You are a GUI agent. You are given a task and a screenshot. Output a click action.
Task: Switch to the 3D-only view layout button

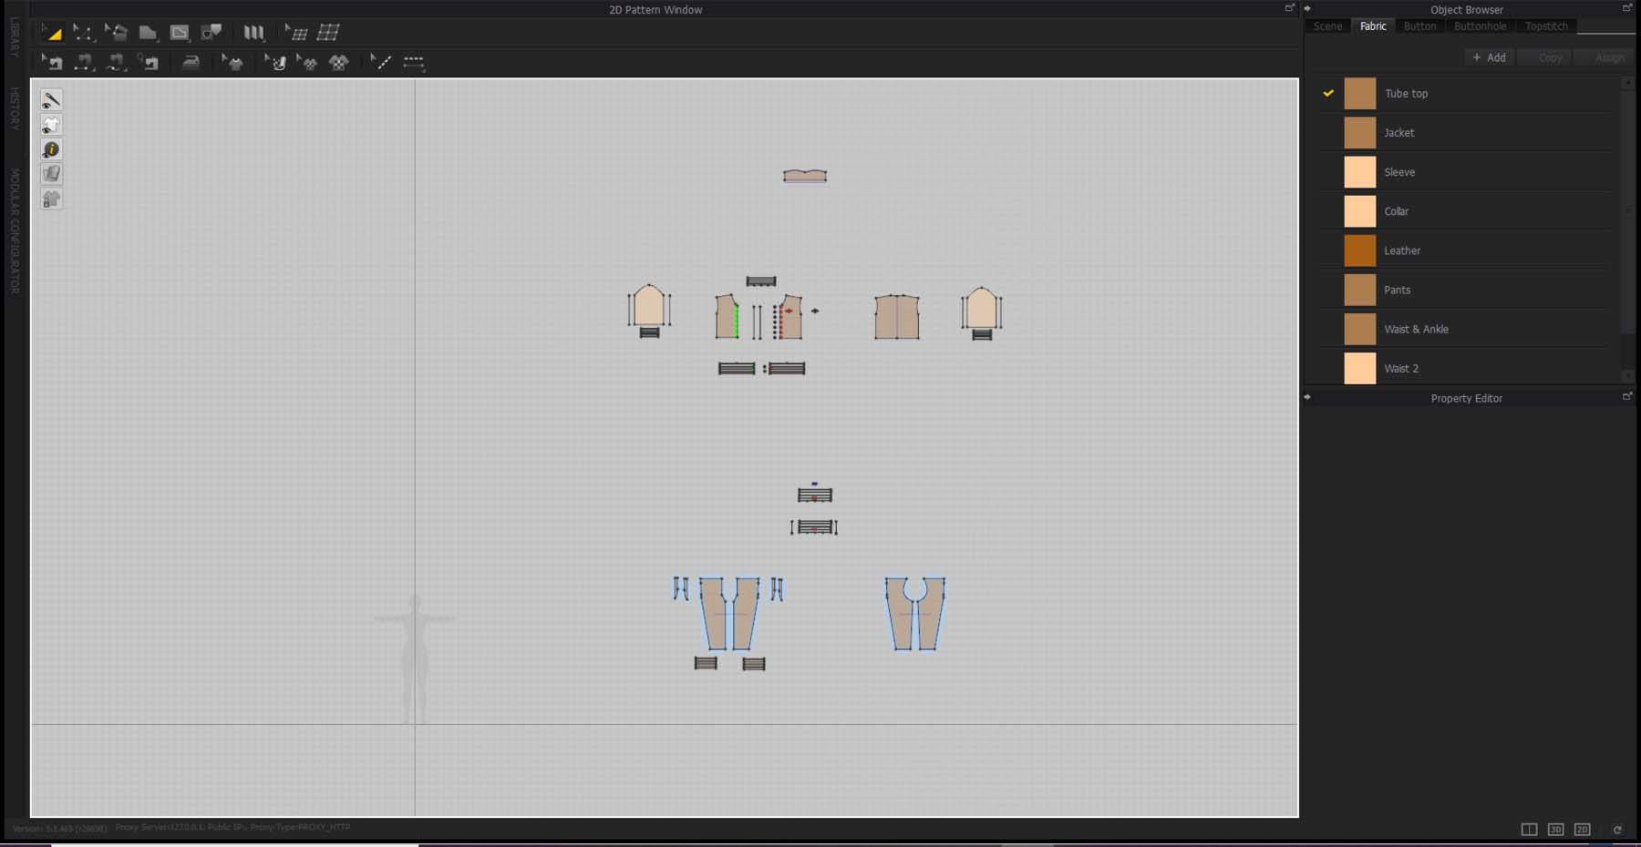pyautogui.click(x=1555, y=829)
